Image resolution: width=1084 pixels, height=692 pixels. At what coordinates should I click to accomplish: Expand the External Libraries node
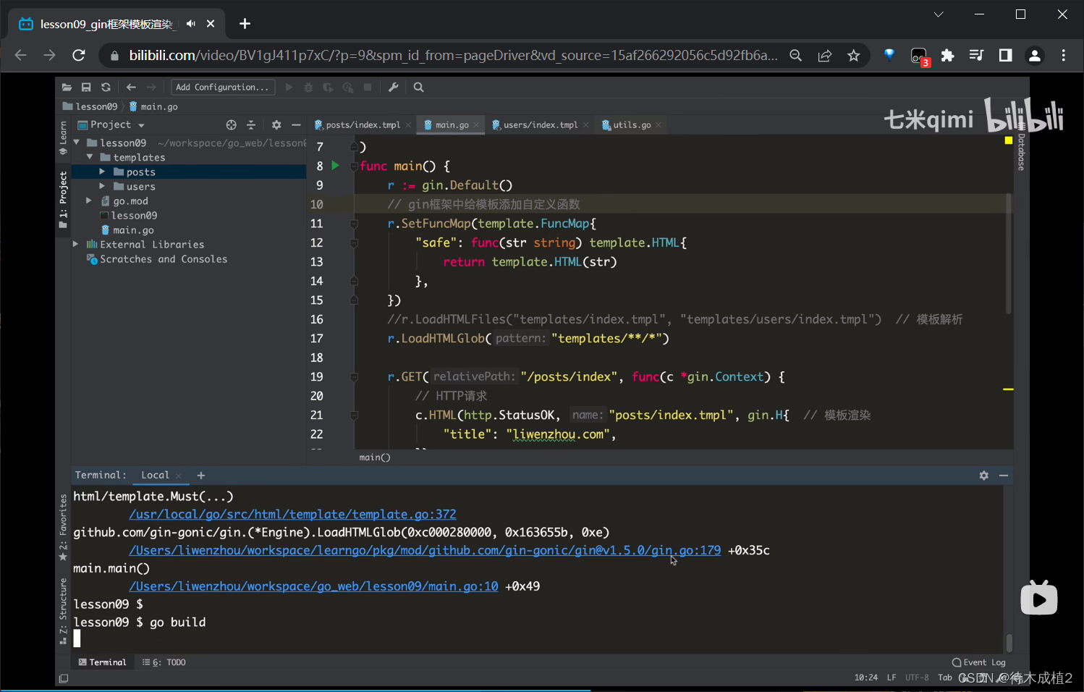pyautogui.click(x=76, y=245)
